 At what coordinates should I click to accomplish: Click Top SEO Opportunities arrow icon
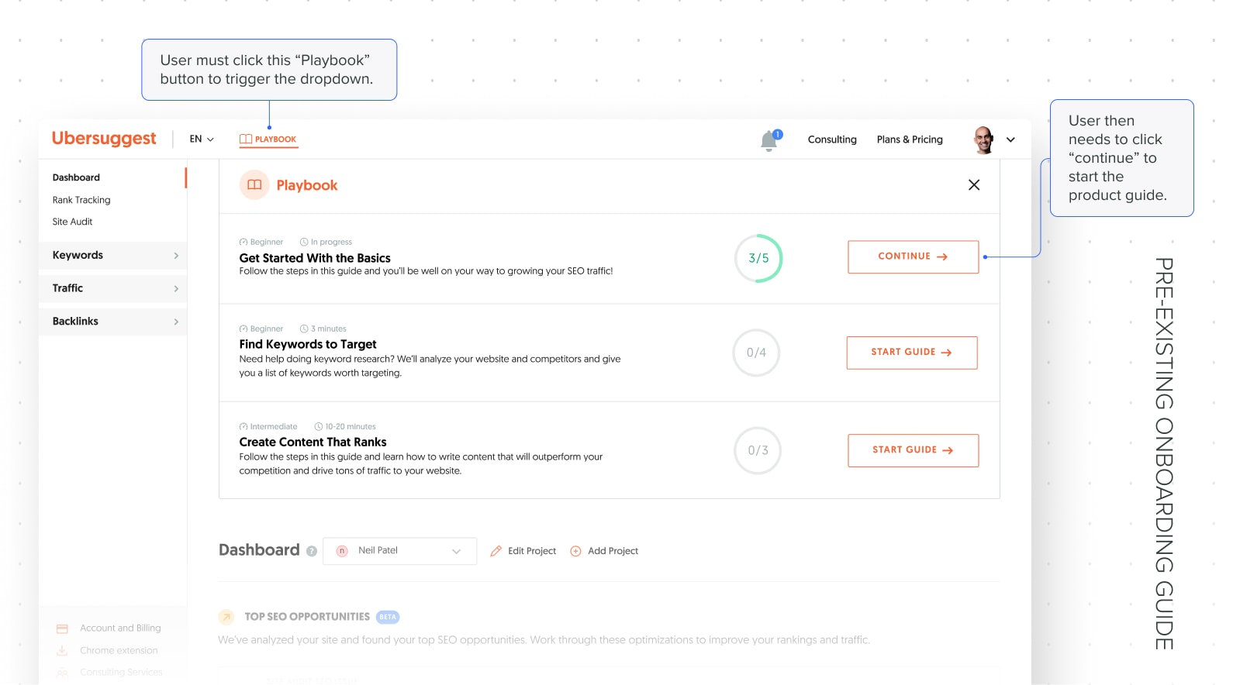[x=226, y=617]
